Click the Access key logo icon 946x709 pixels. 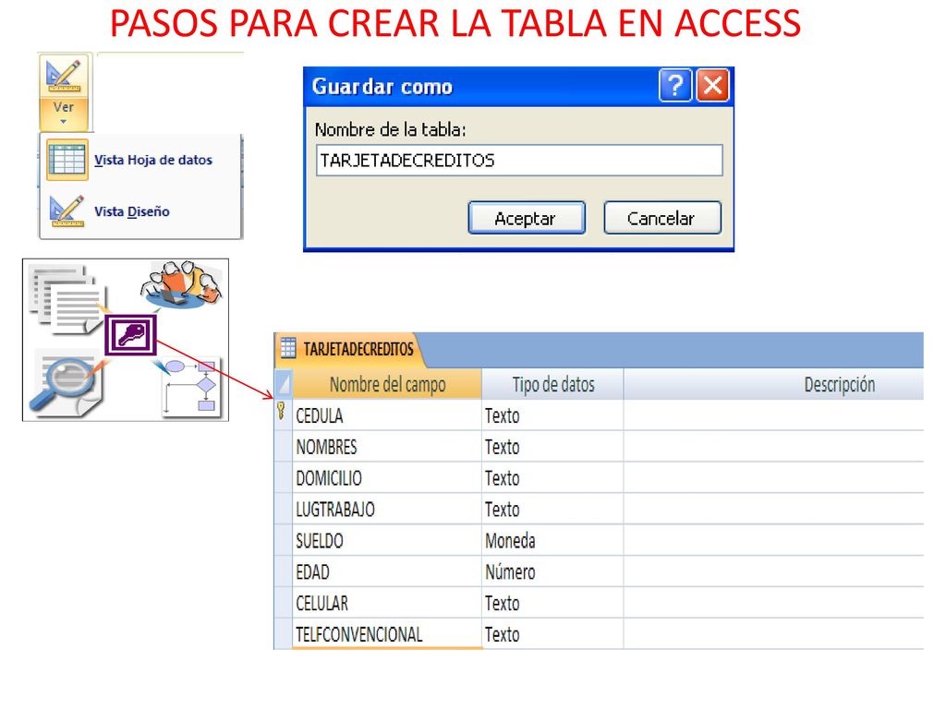[131, 334]
